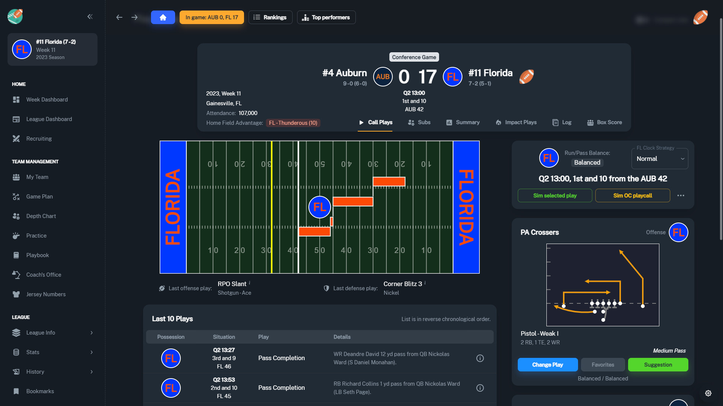Toggle the Run/Pass Balance balanced setting

pyautogui.click(x=587, y=163)
